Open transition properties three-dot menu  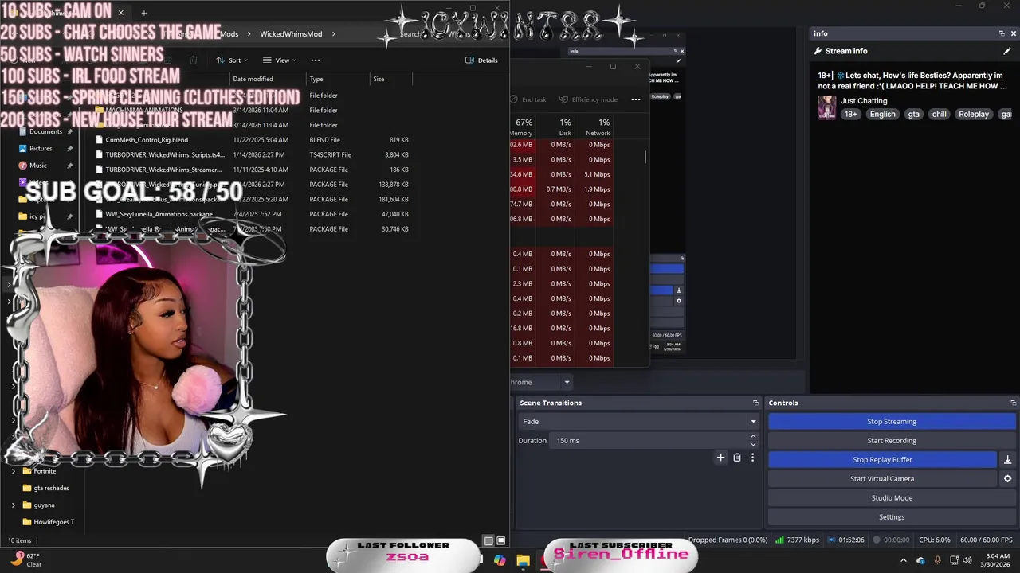[752, 458]
